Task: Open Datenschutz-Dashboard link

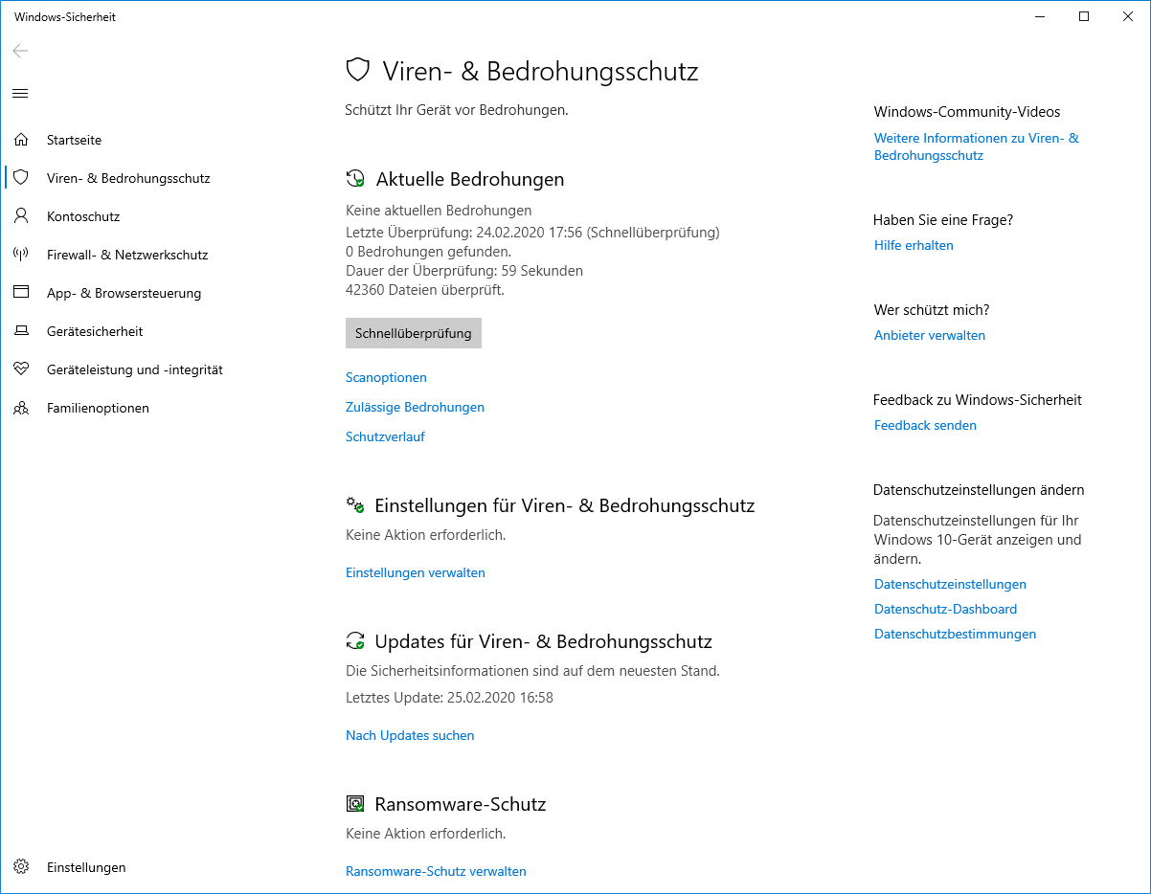Action: [945, 609]
